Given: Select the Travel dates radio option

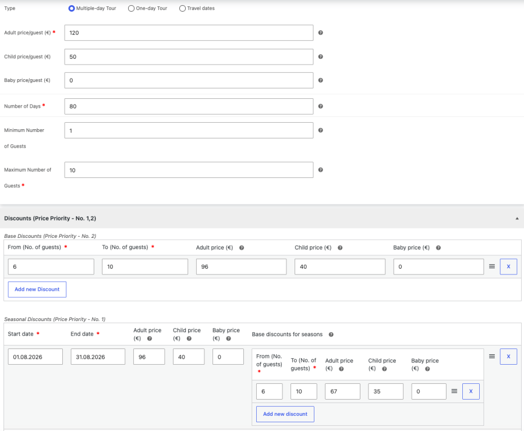Looking at the screenshot, I should tap(182, 8).
